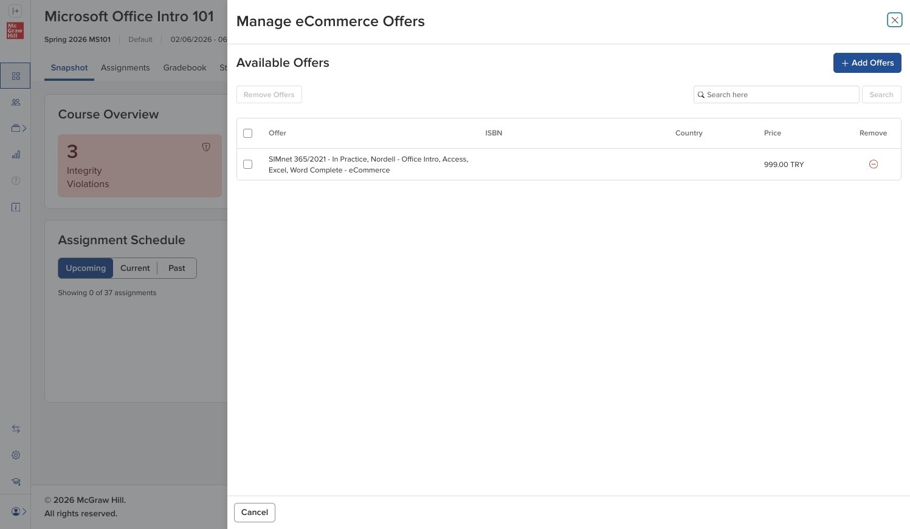Click the shield icon on Integrity Violations card
This screenshot has height=529, width=910.
pyautogui.click(x=206, y=147)
